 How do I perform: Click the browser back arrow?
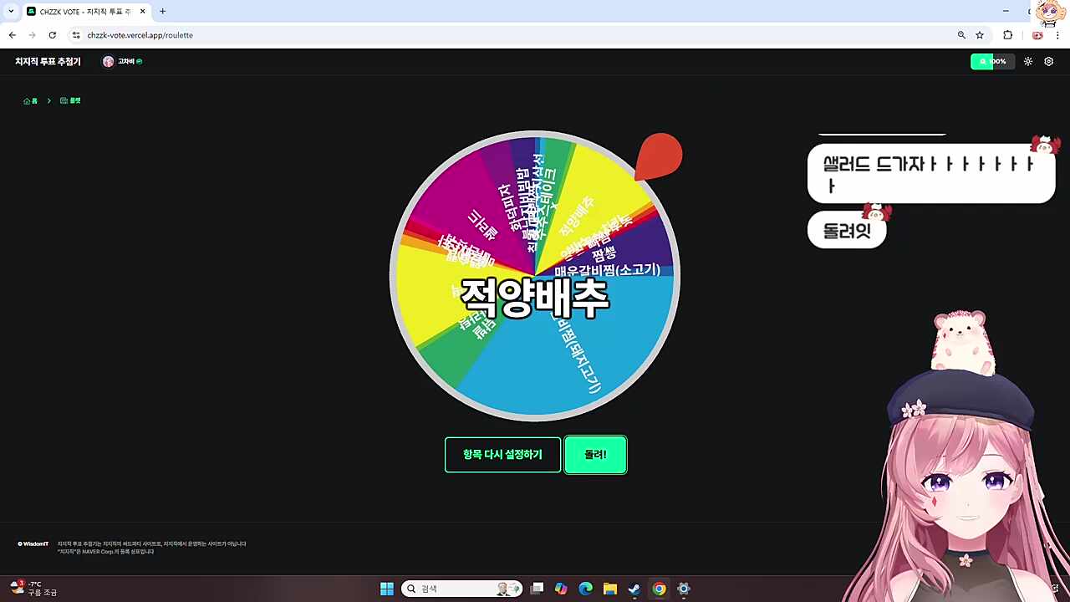[x=13, y=35]
